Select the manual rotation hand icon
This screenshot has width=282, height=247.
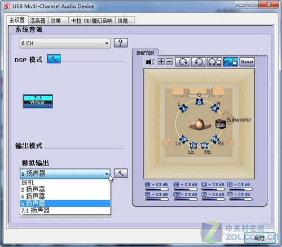point(214,62)
